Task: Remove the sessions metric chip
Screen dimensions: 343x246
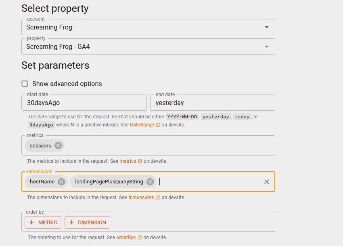Action: coord(58,145)
